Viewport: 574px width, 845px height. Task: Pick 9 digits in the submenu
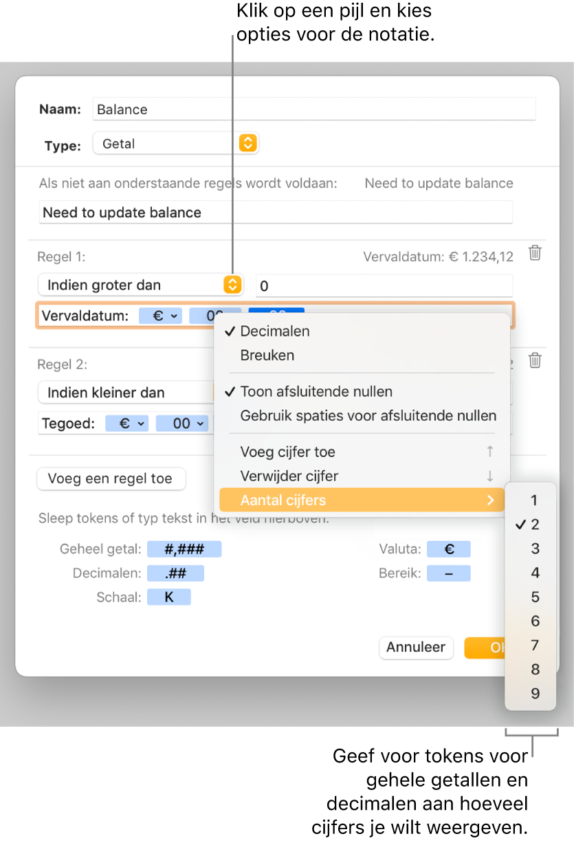[534, 694]
